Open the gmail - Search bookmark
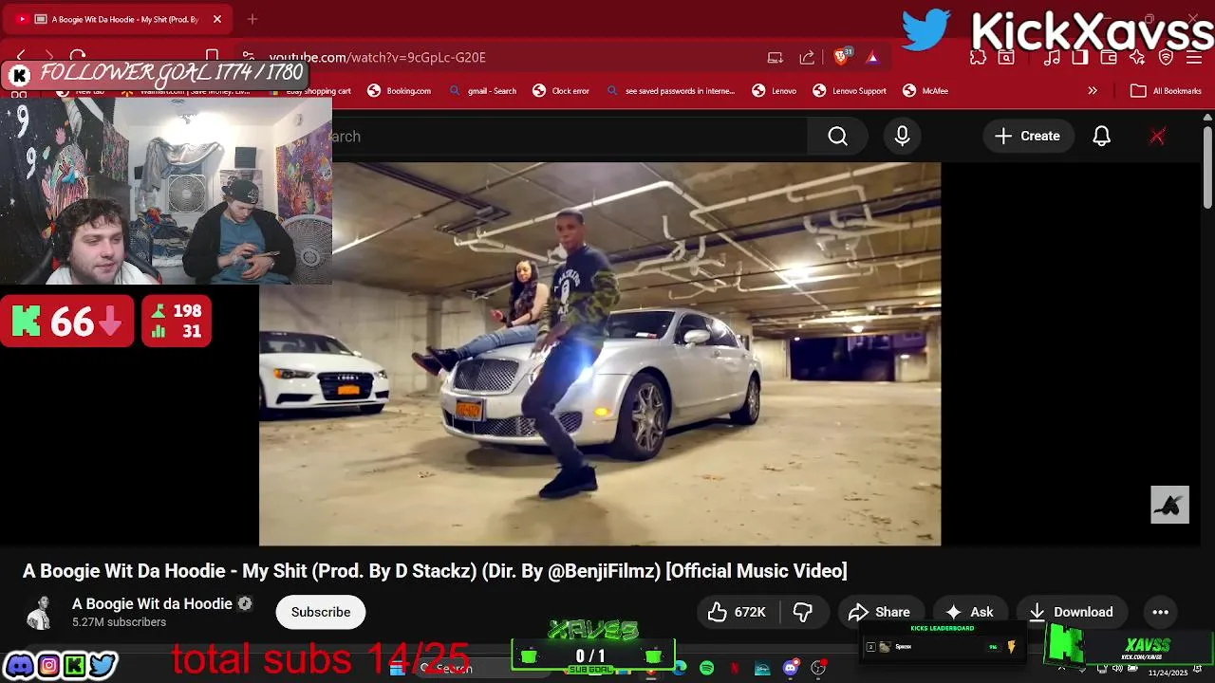The image size is (1215, 683). 483,91
